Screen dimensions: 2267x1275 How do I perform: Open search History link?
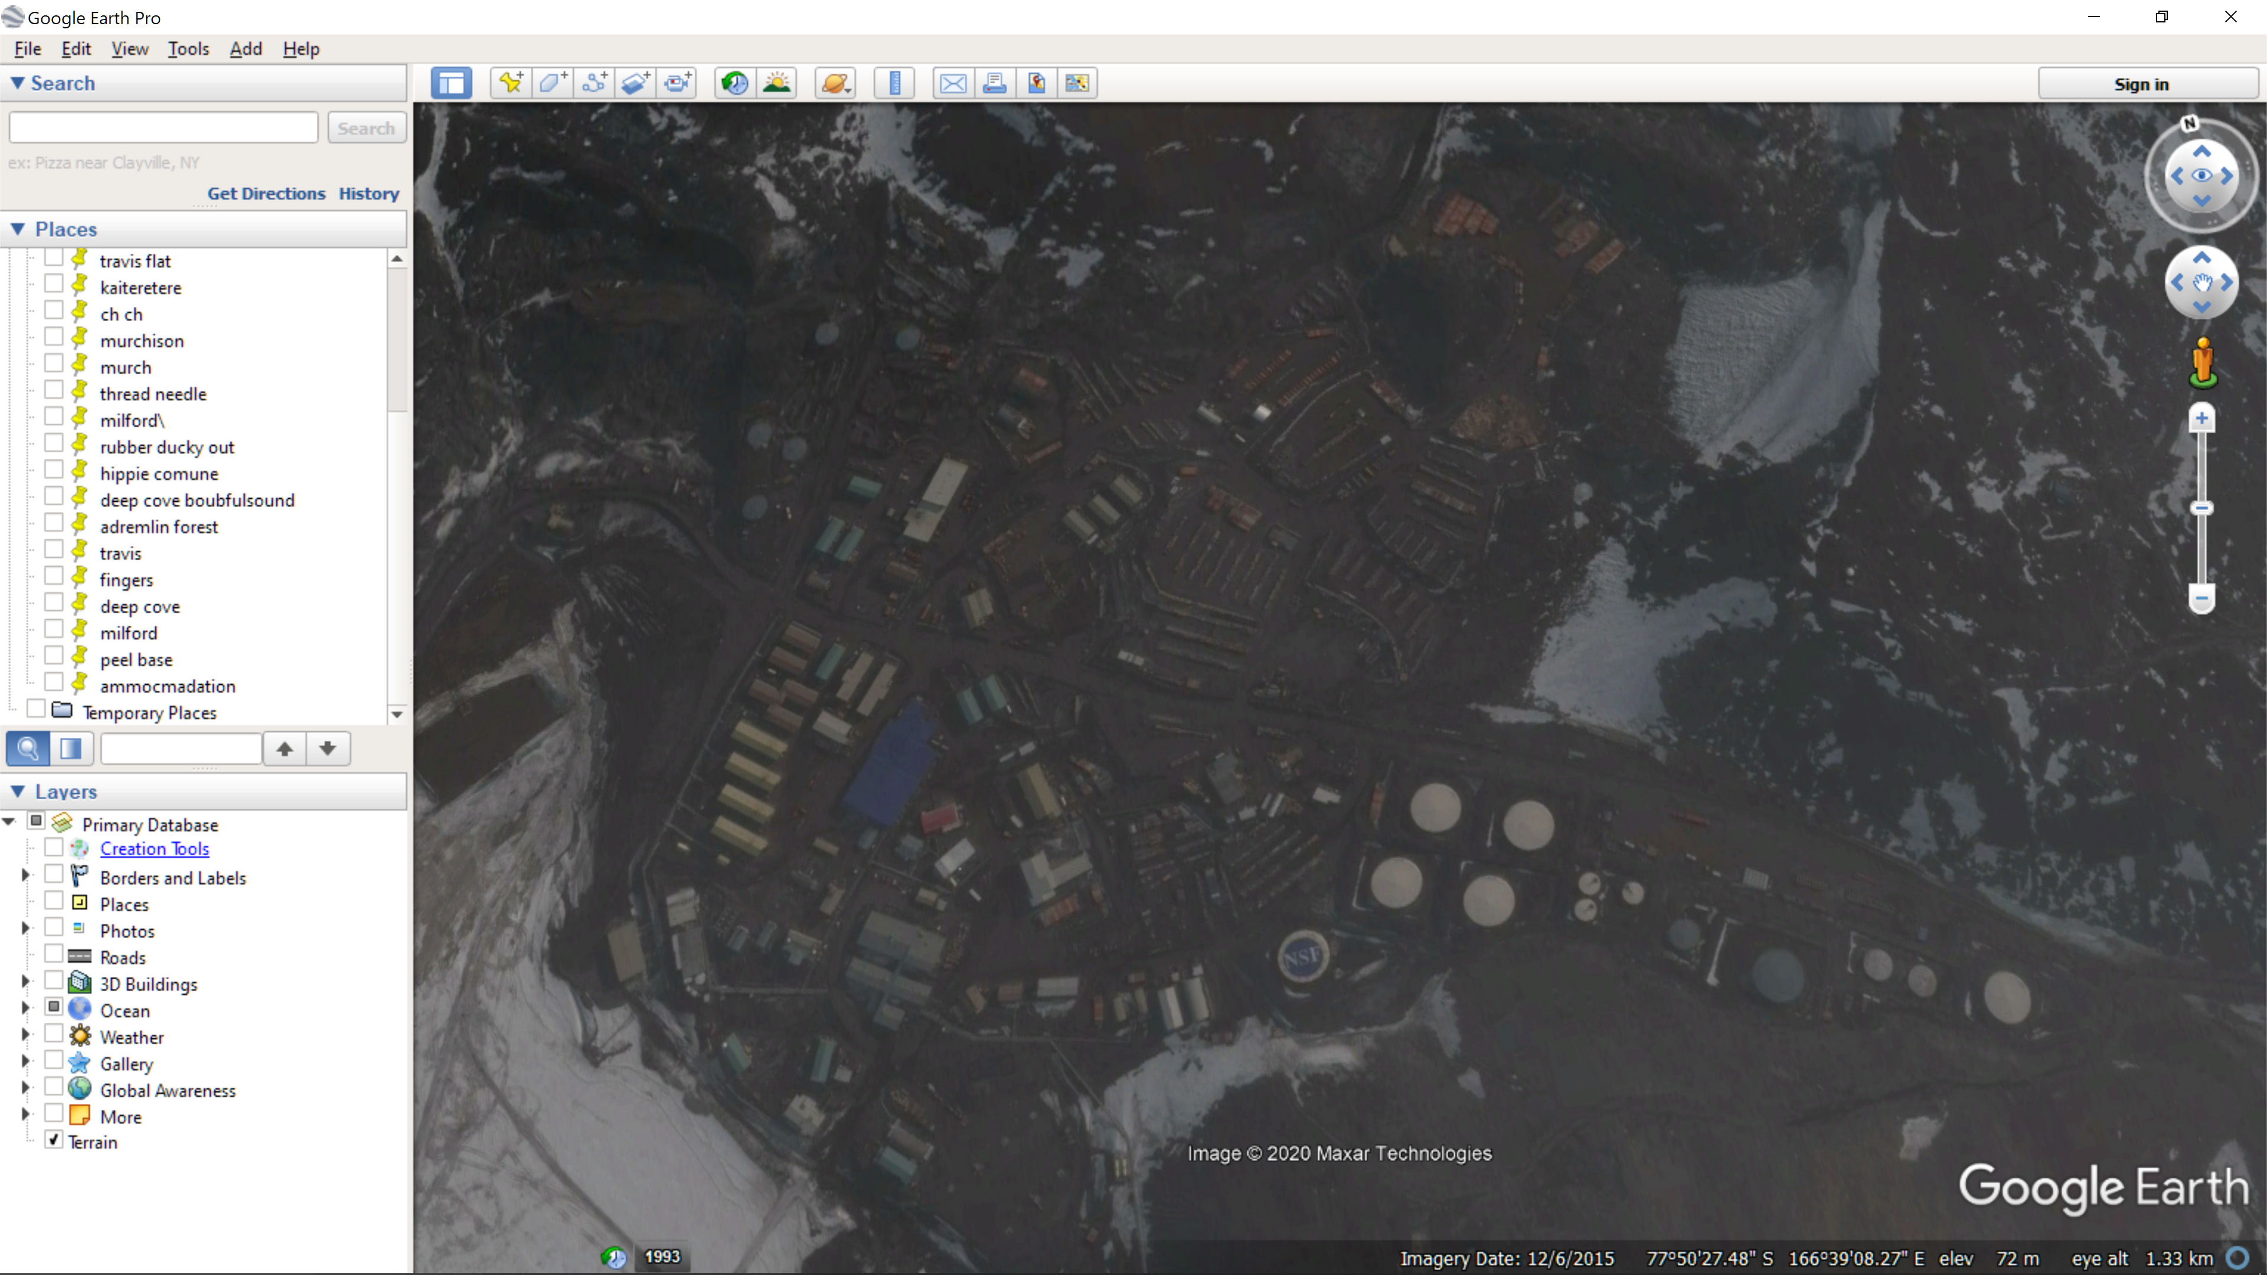[x=369, y=194]
